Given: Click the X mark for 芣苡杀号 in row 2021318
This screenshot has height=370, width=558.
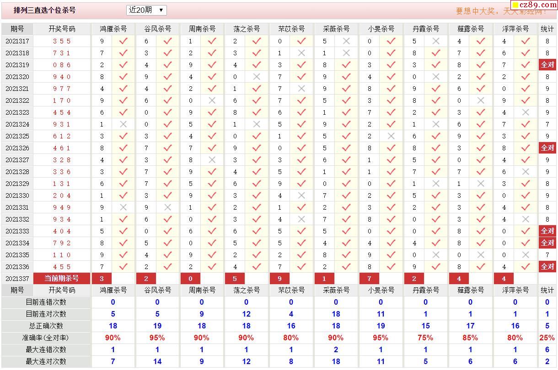Looking at the screenshot, I should [301, 53].
